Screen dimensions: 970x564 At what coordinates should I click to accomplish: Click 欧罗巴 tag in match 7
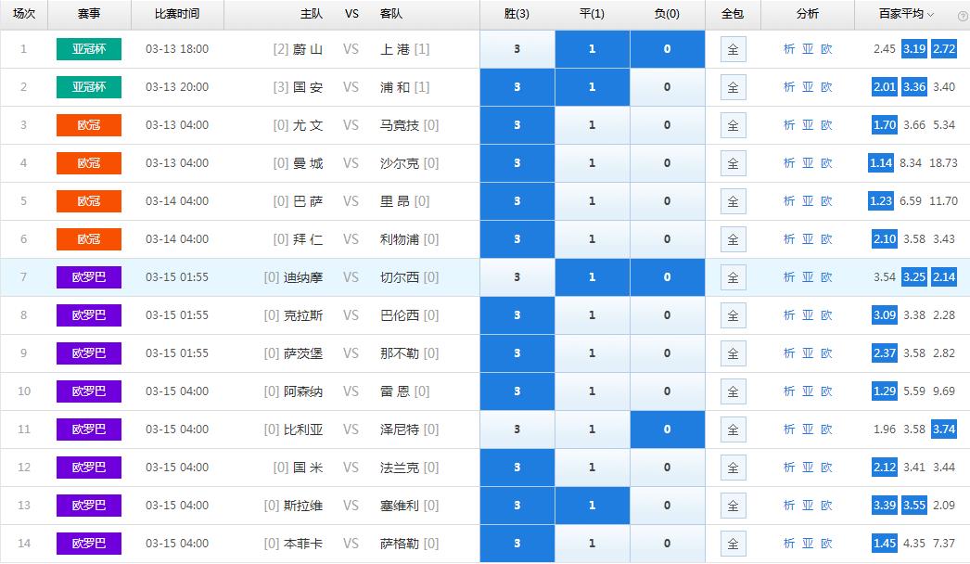(x=89, y=277)
